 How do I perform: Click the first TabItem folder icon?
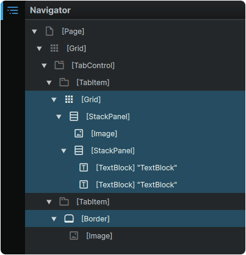click(64, 82)
